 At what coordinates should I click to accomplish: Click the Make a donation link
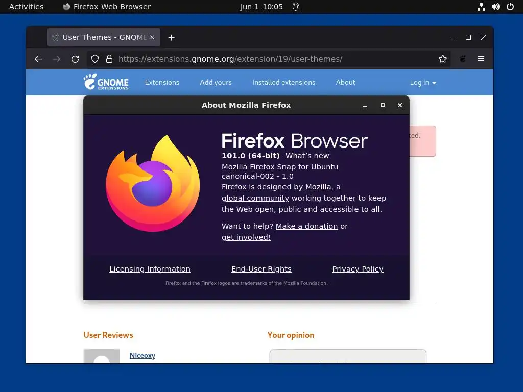point(306,226)
